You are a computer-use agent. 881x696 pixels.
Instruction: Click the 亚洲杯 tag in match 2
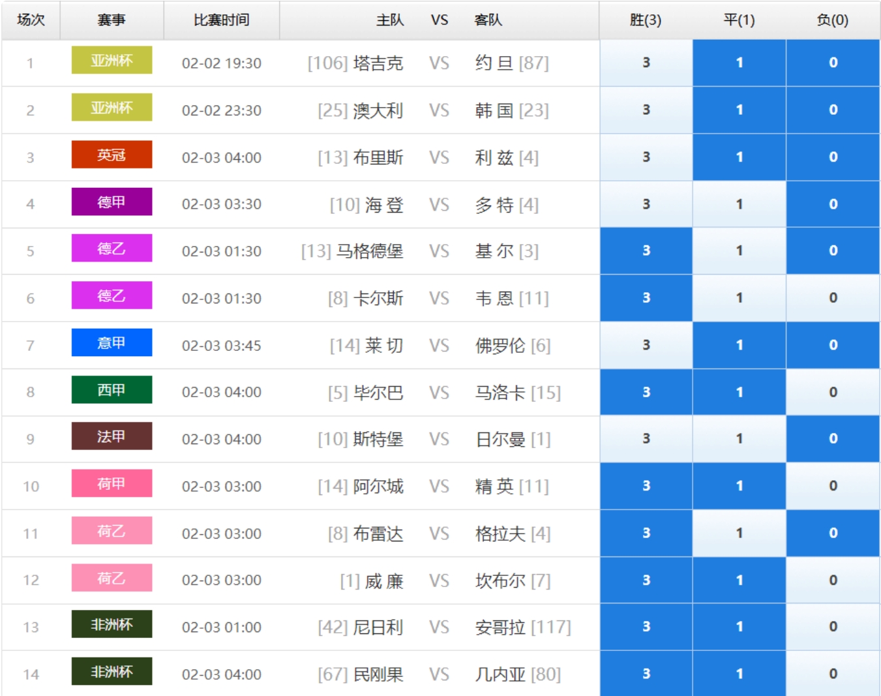pyautogui.click(x=112, y=107)
